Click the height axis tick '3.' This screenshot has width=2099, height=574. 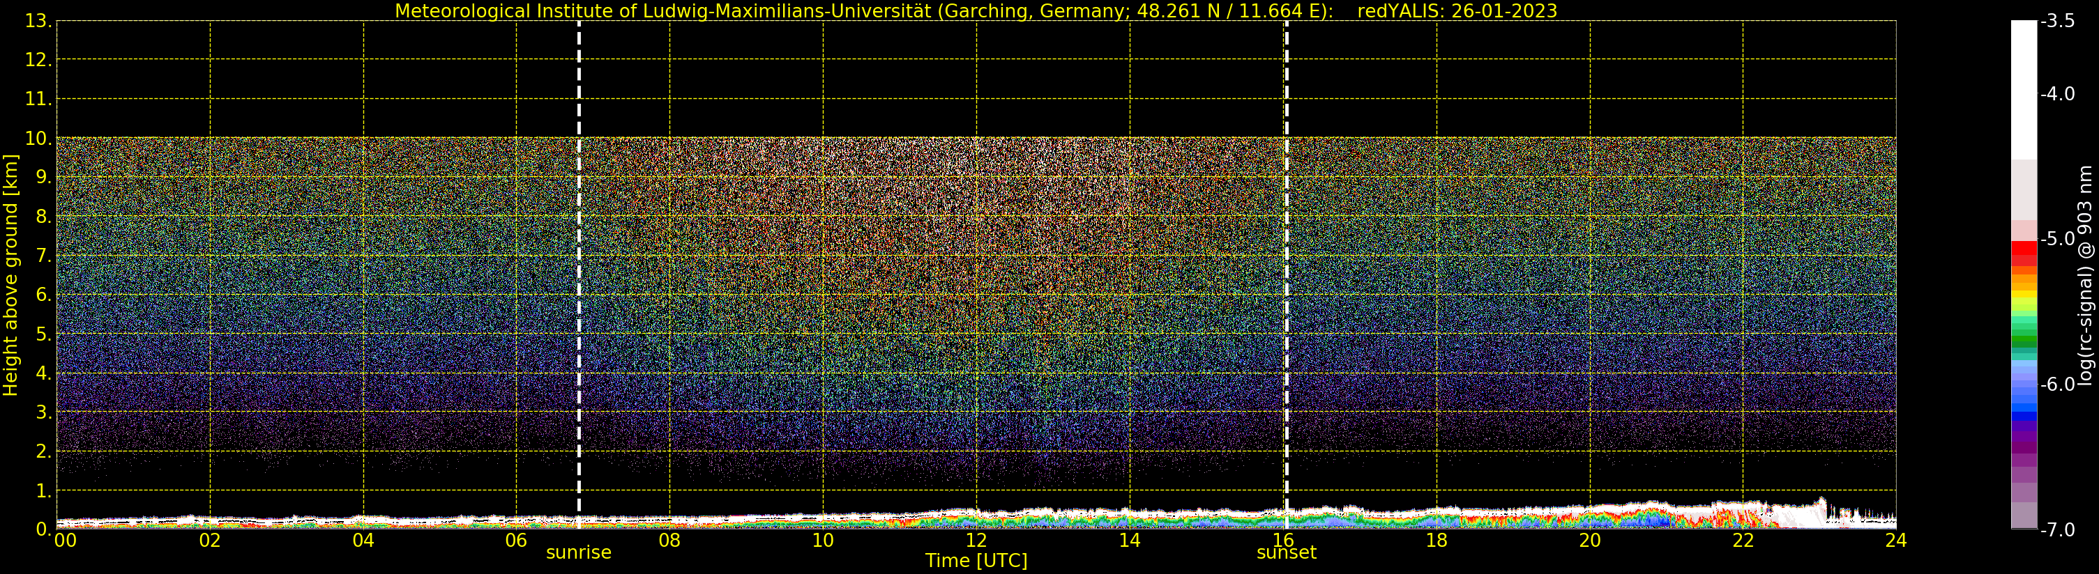(44, 412)
